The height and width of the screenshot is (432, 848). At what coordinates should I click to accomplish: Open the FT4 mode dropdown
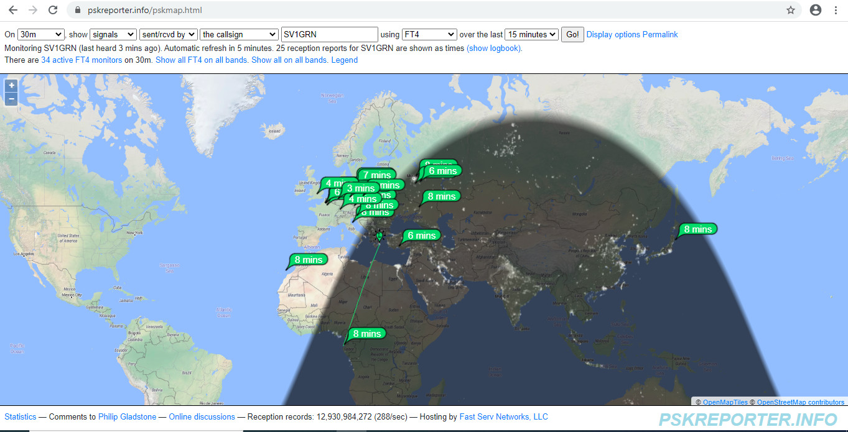429,34
